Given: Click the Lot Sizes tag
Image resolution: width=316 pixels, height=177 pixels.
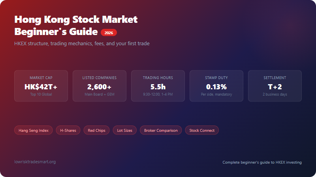Looking at the screenshot, I should tap(124, 130).
